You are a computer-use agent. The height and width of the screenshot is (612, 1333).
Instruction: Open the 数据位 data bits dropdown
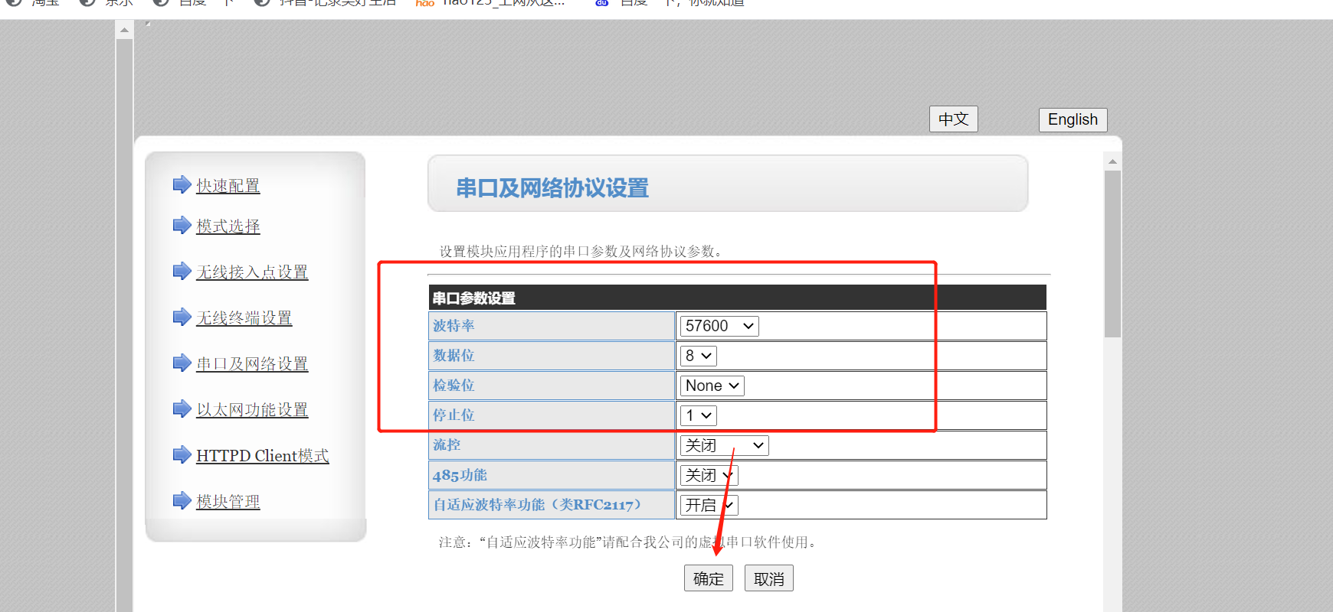[x=699, y=356]
